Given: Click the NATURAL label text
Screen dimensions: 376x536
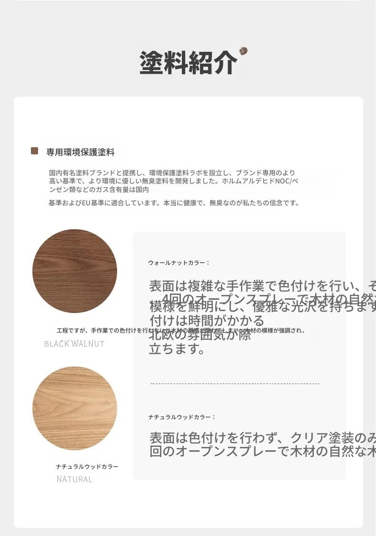Looking at the screenshot, I should [x=74, y=479].
